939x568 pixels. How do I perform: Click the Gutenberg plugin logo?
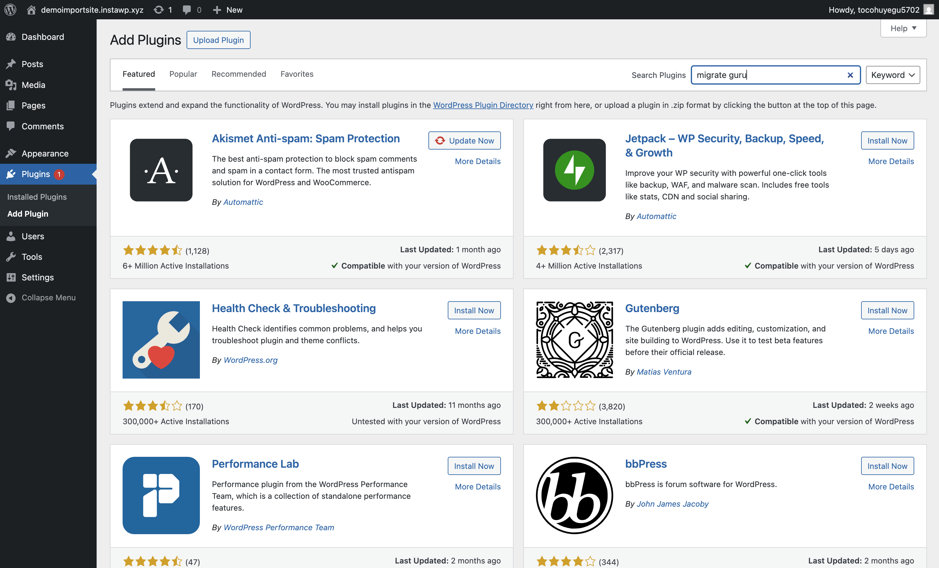point(574,340)
